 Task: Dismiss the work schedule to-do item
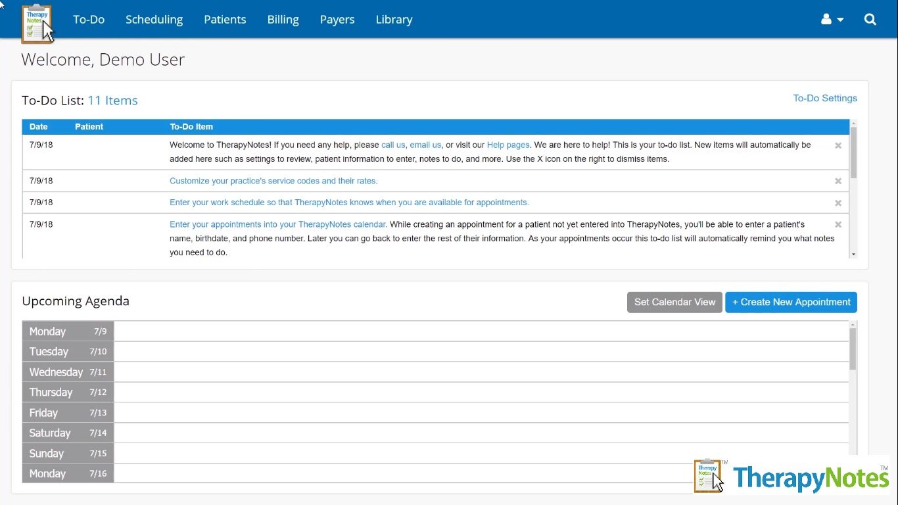(x=838, y=203)
